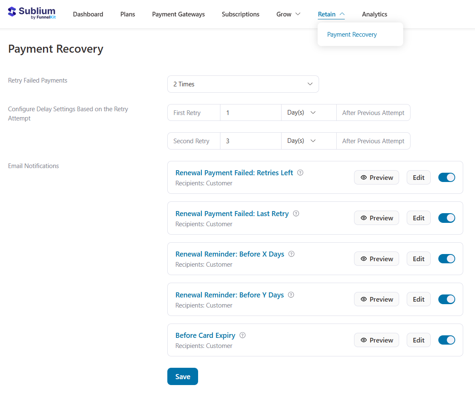Click the Save button
This screenshot has height=396, width=475.
pyautogui.click(x=182, y=376)
